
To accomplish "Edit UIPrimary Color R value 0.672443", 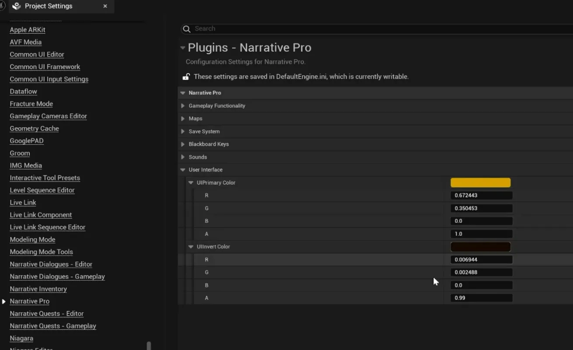I will point(481,196).
